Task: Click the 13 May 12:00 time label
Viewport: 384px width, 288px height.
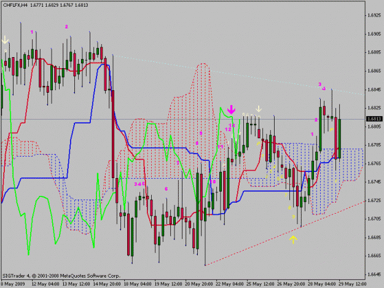Action: click(76, 284)
